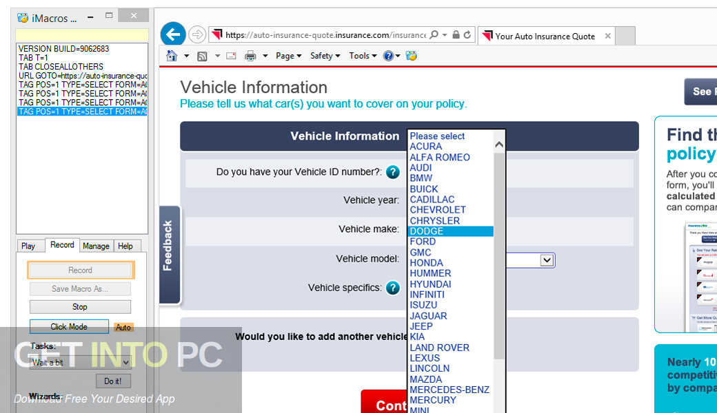
Task: Open the Tools menu
Action: [363, 56]
